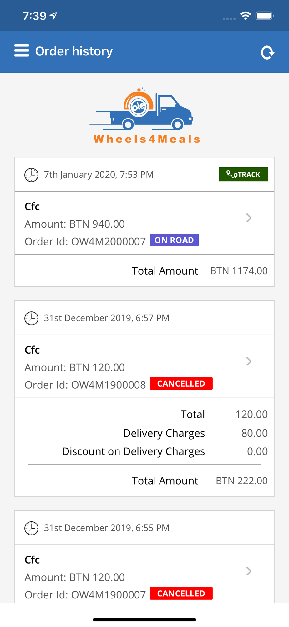Click the green TRACK button

click(x=243, y=174)
